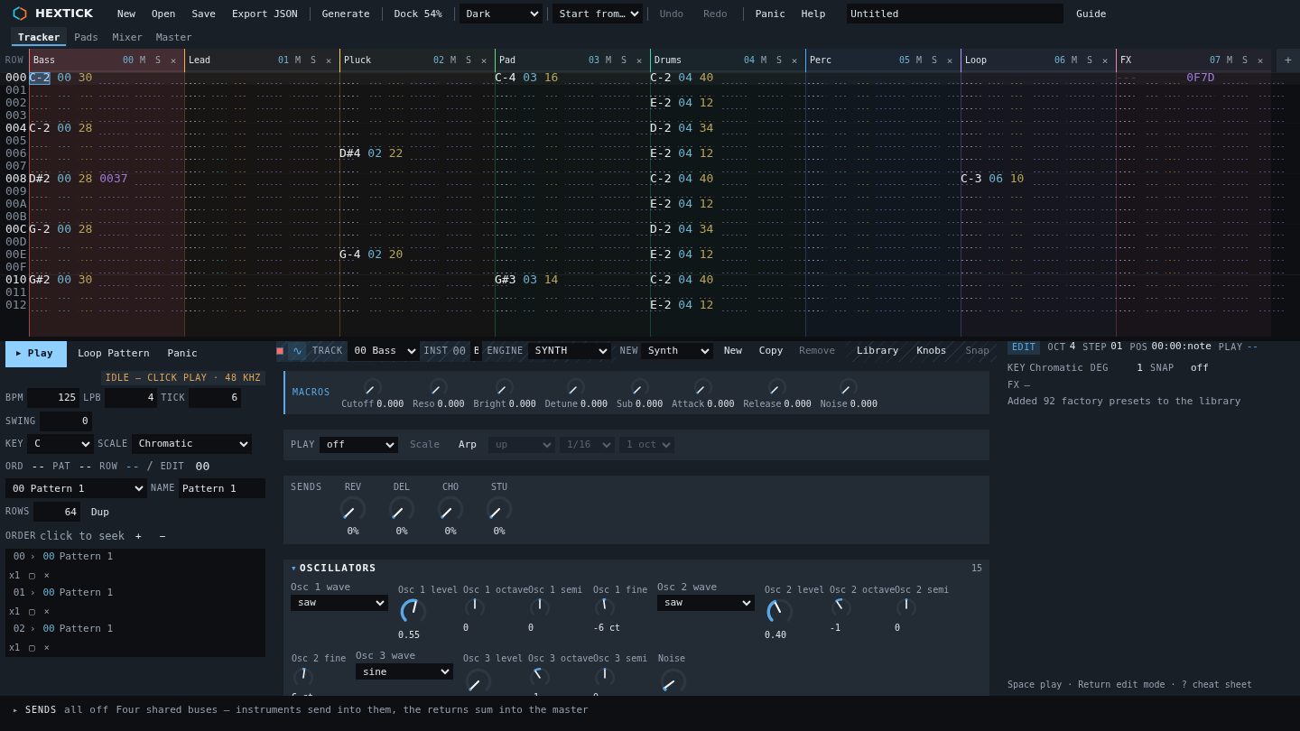Viewport: 1300px width, 731px height.
Task: Open the Master tab
Action: (173, 37)
